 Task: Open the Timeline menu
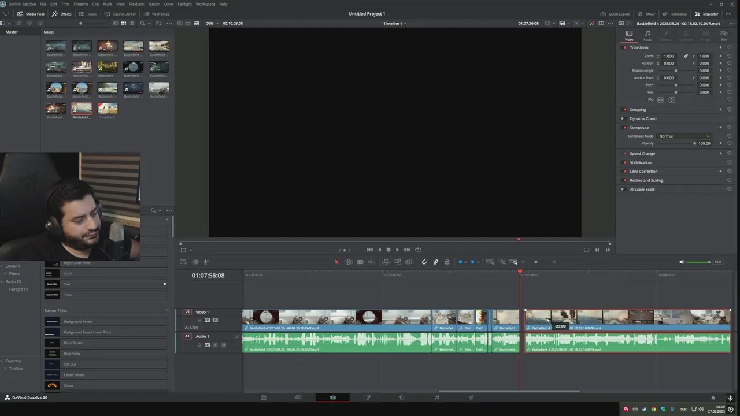pyautogui.click(x=80, y=4)
